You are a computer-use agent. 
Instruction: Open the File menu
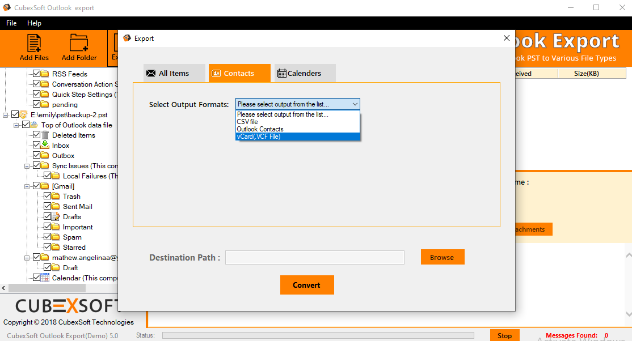click(x=11, y=23)
